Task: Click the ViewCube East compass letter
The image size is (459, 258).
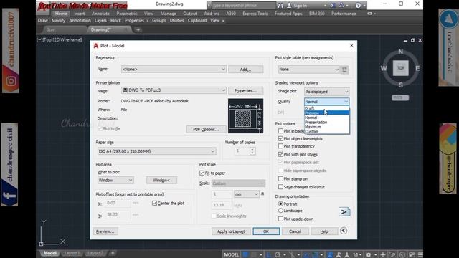Action: tap(417, 68)
